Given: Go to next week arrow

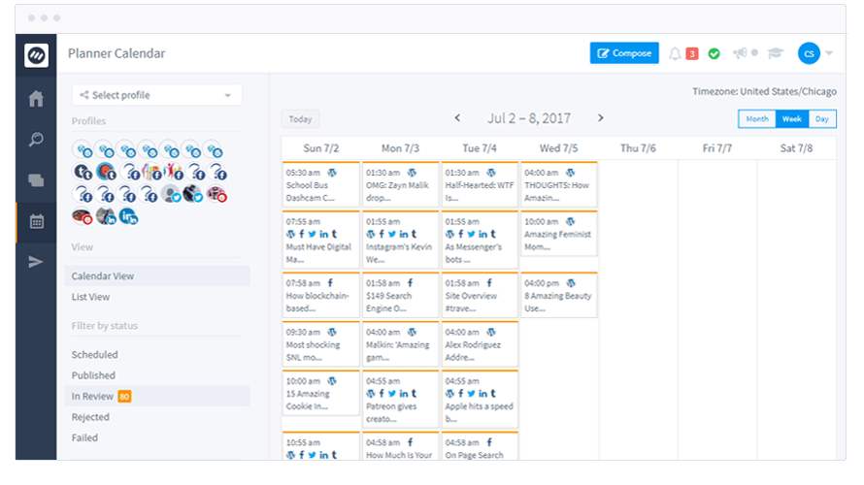Looking at the screenshot, I should point(601,117).
